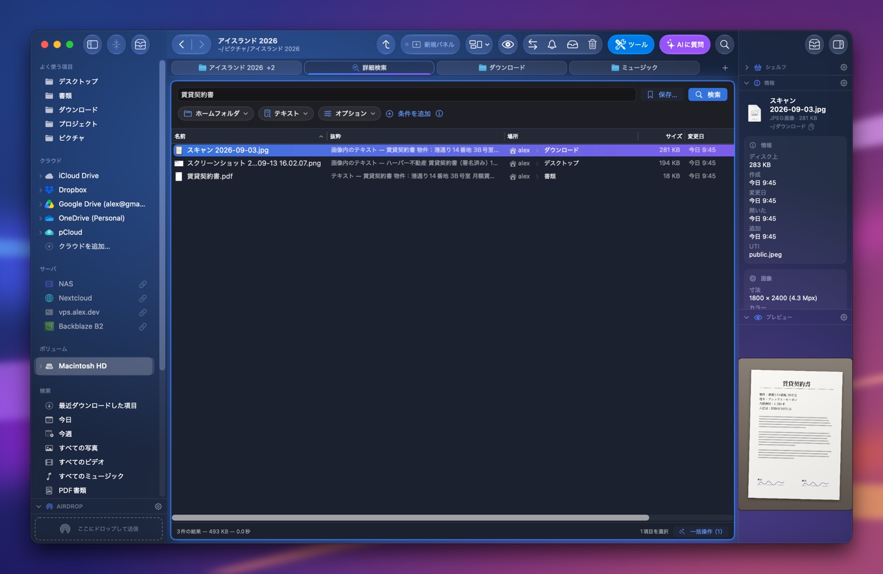This screenshot has height=574, width=883.
Task: Click the 保存... bookmark button
Action: point(662,95)
